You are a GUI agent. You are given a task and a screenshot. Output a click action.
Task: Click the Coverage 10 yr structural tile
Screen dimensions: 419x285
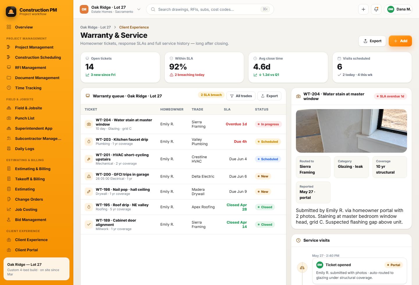[390, 167]
